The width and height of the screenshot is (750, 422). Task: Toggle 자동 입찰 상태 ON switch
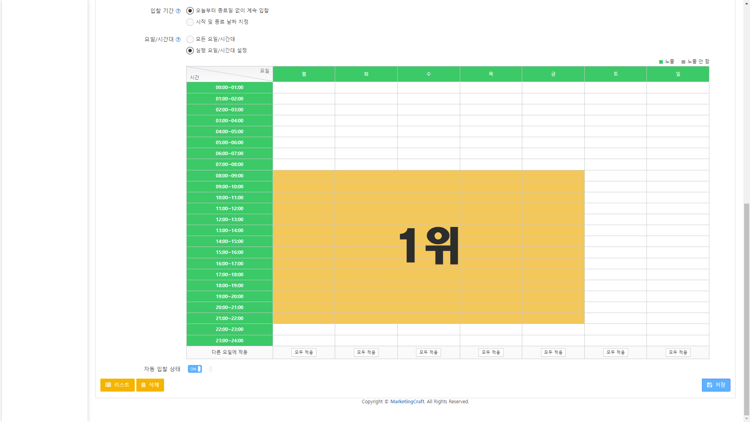195,369
